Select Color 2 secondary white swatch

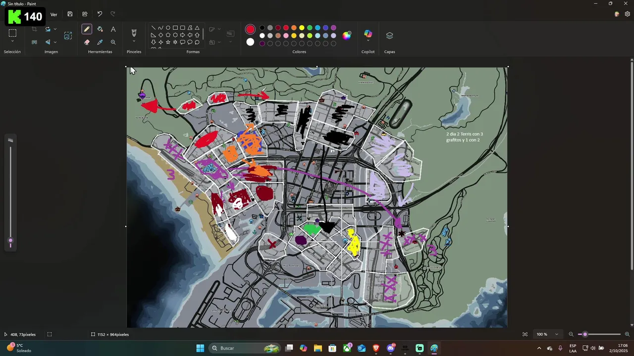click(250, 42)
